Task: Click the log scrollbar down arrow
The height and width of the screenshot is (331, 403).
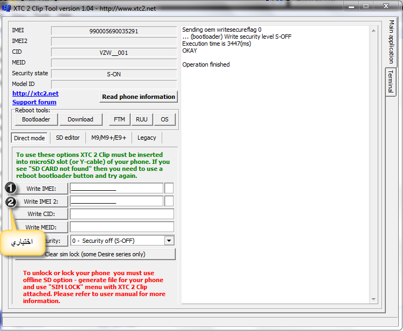Action: click(373, 299)
